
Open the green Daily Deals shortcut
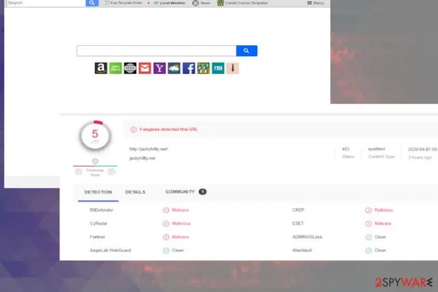point(116,68)
